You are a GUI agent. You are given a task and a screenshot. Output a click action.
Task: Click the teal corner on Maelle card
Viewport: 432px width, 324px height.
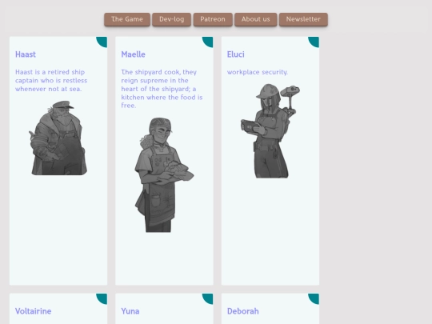coord(208,42)
